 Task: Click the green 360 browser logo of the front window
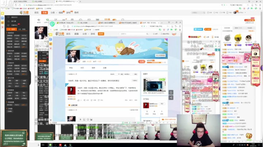(x=52, y=24)
